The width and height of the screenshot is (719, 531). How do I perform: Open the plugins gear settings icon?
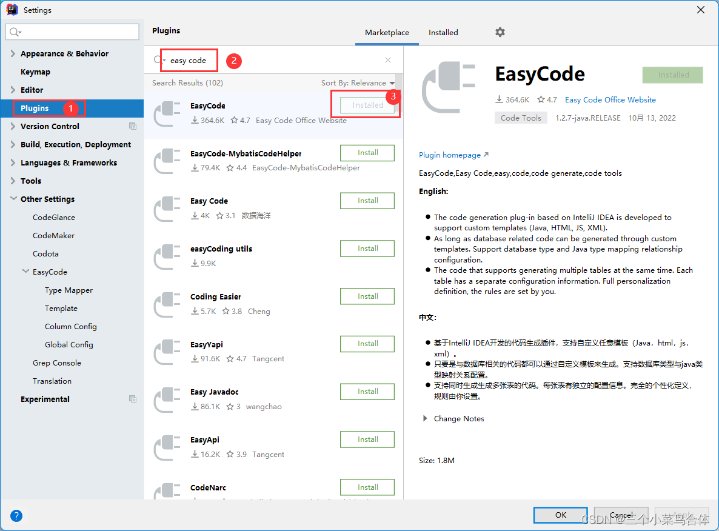(500, 32)
